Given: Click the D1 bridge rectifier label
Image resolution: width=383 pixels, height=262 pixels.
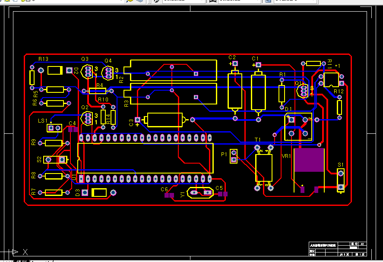Looking at the screenshot, I should coord(288,109).
